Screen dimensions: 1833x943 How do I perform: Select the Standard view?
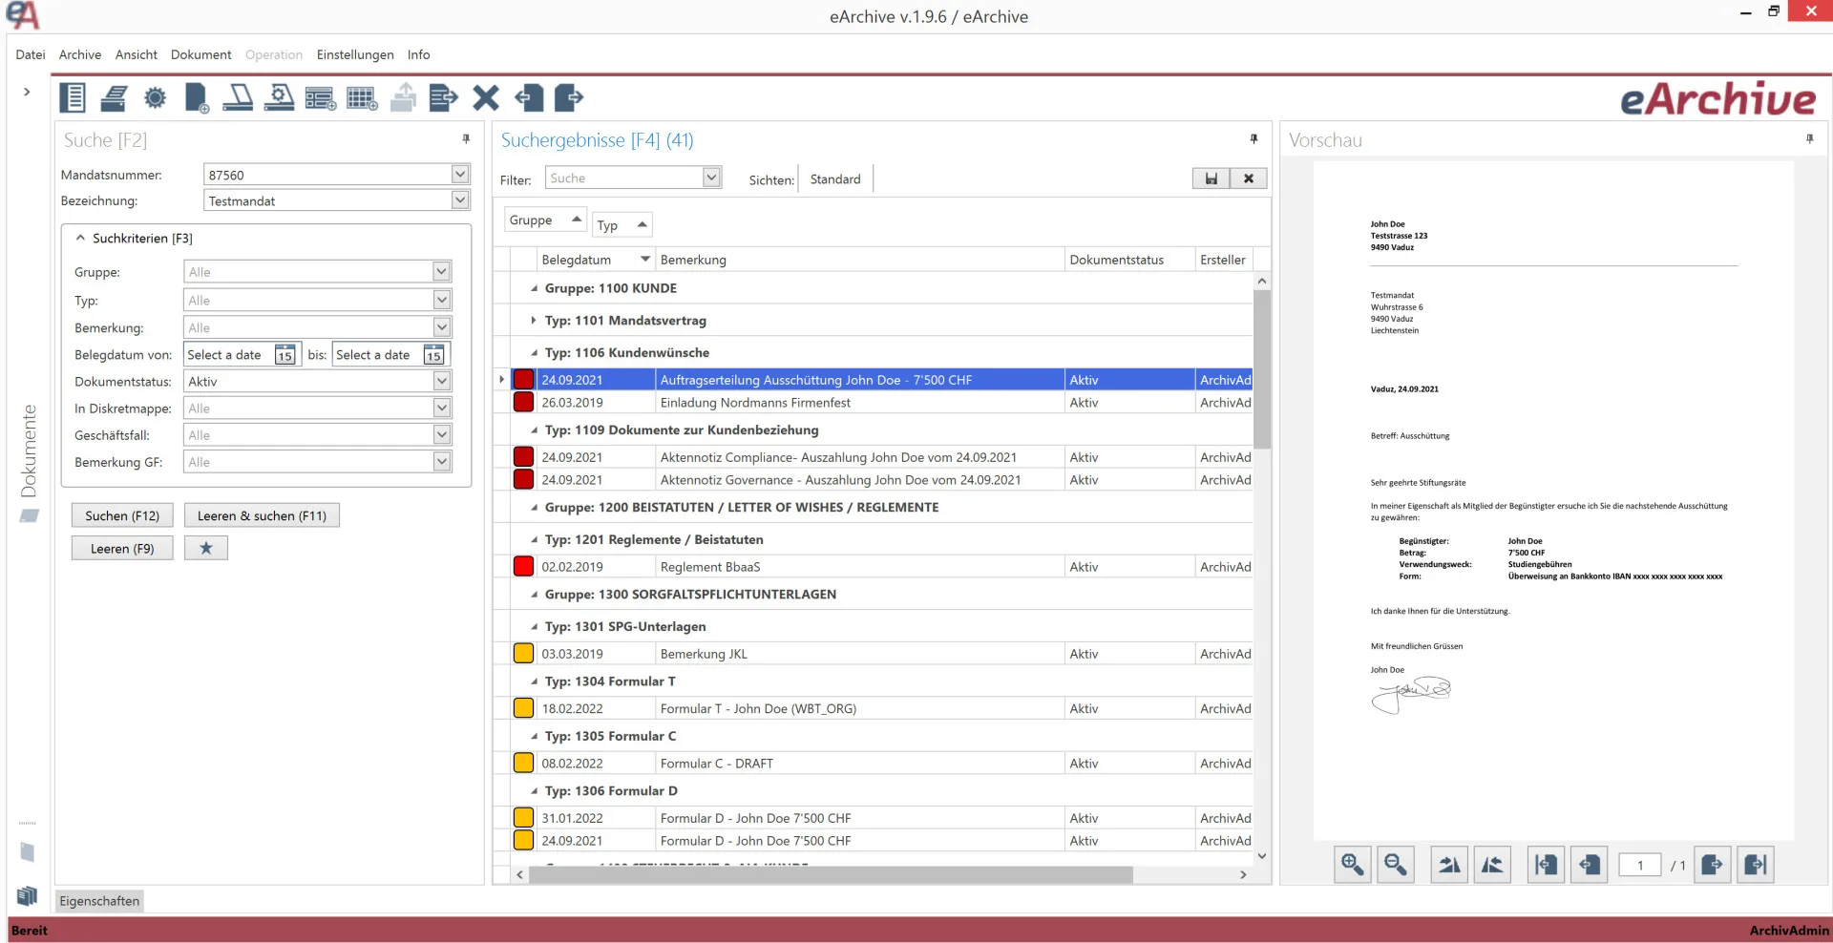point(835,179)
